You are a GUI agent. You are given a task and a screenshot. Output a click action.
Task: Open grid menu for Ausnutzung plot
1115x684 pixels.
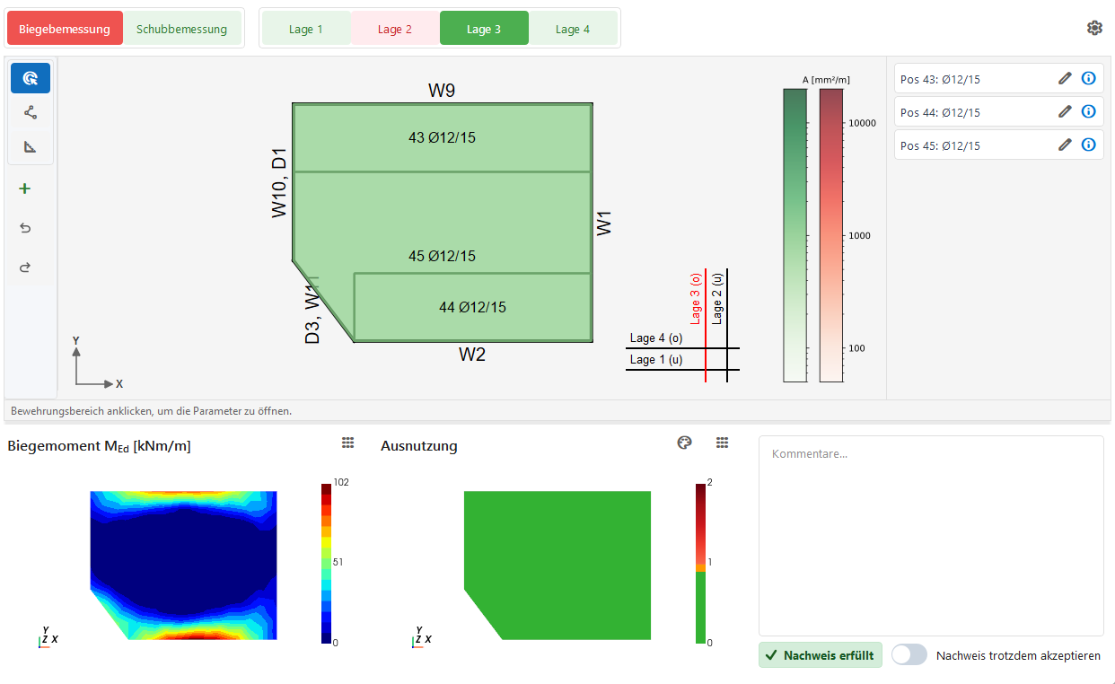point(722,443)
